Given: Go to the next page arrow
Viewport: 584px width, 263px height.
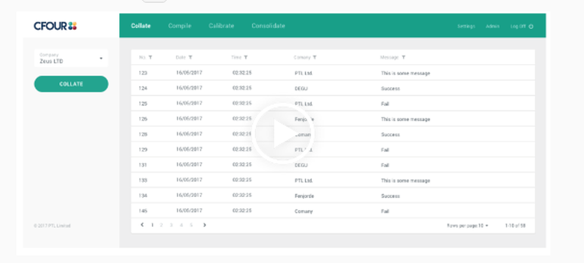Looking at the screenshot, I should point(204,225).
